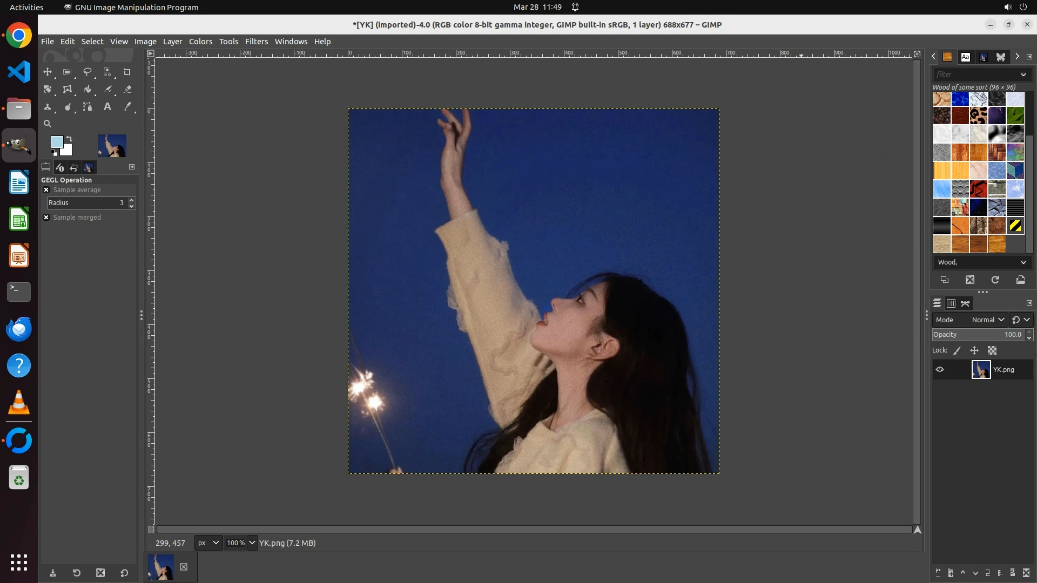Screen dimensions: 1037x583
Task: Select the Zoom magnifier tool
Action: point(48,124)
